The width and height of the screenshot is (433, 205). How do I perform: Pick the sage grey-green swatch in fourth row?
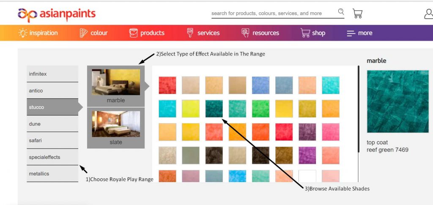tap(191, 155)
